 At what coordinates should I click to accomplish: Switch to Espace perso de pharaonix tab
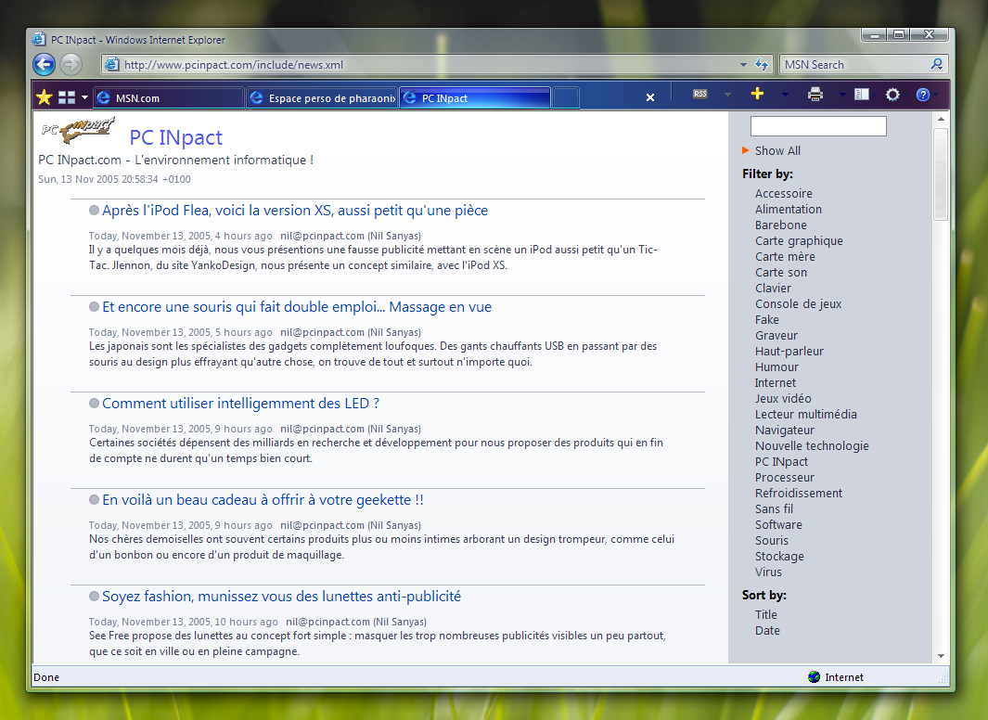tap(322, 98)
